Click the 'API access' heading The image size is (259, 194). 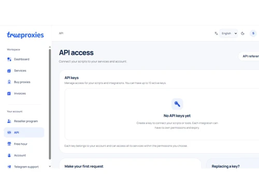click(76, 53)
